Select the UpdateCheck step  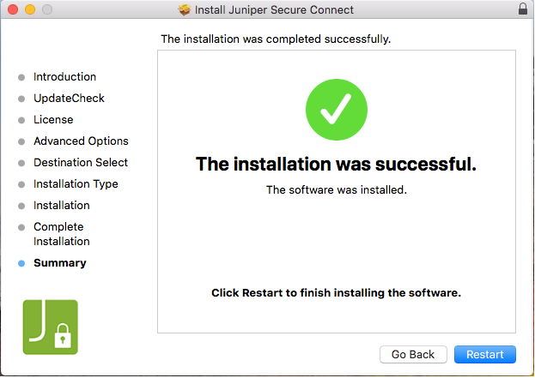69,99
